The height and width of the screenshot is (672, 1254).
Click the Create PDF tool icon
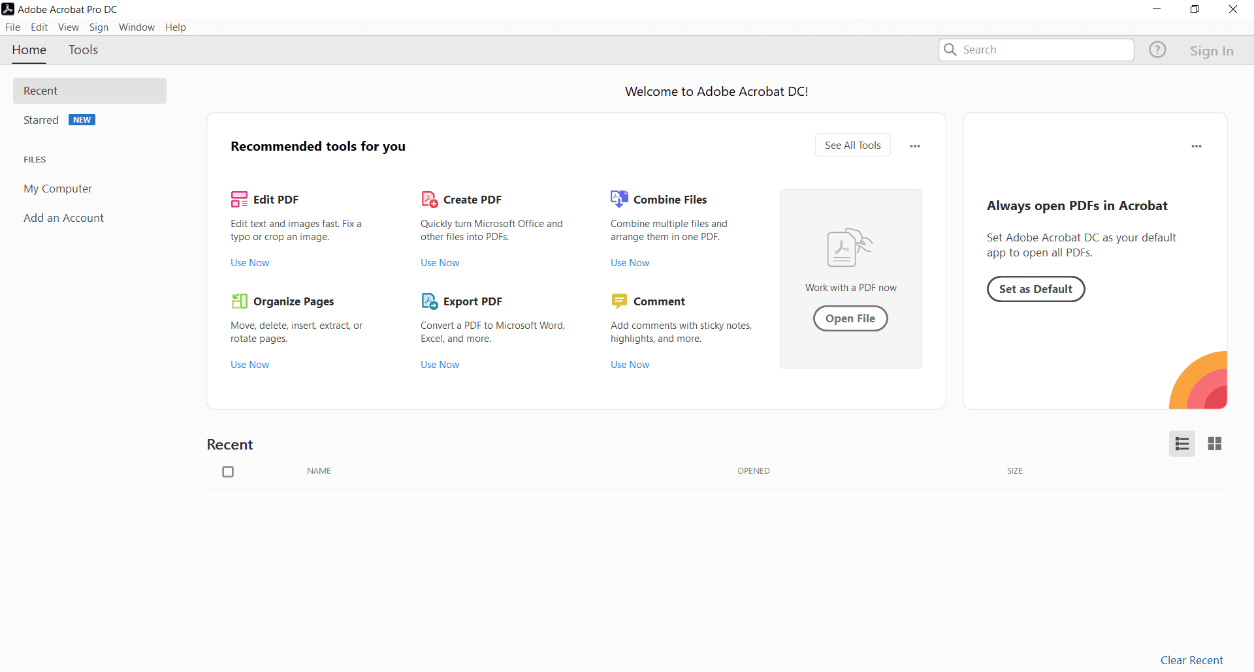(429, 199)
